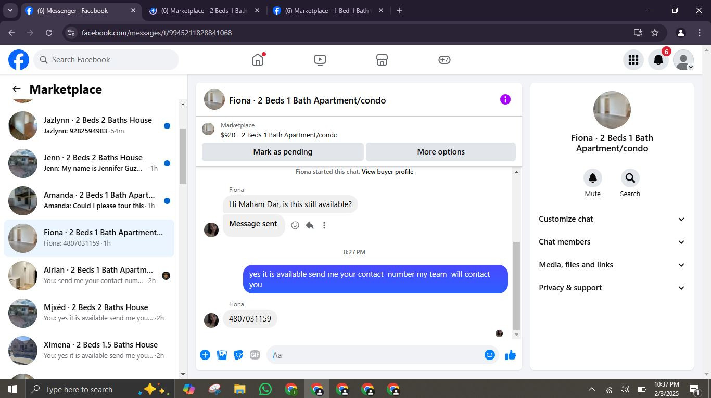Open the $920 Marketplace listing link
Image resolution: width=711 pixels, height=398 pixels.
point(279,135)
